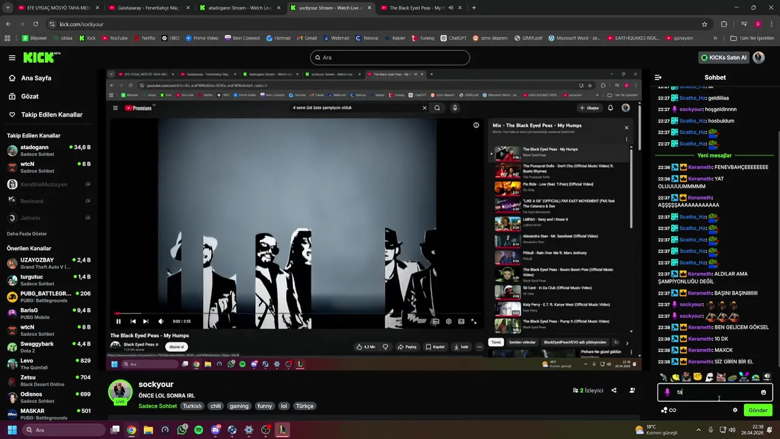Click KICKs Satın Al button

point(723,57)
